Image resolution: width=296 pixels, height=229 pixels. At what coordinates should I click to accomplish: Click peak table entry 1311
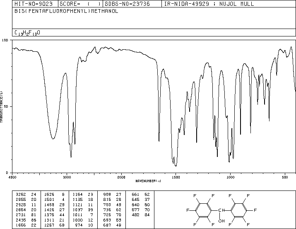(49, 220)
